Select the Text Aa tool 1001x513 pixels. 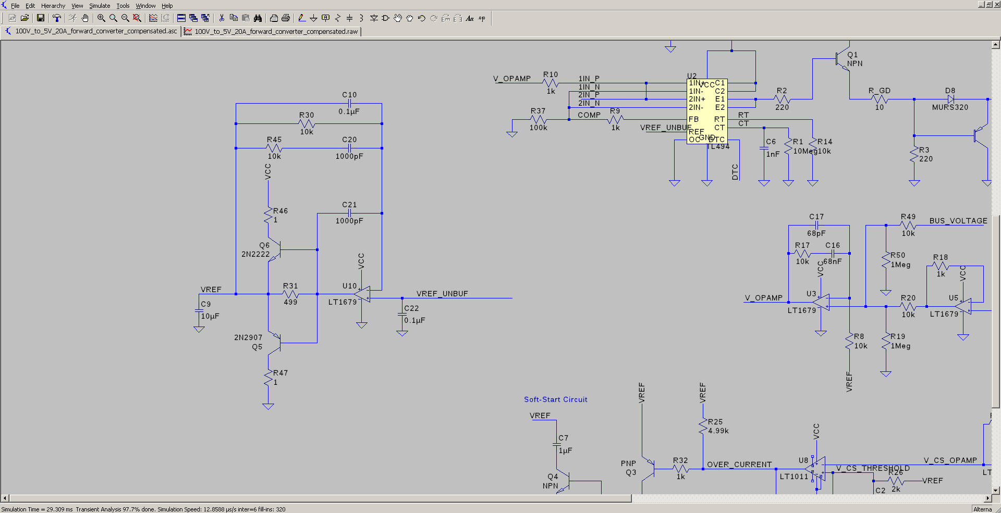(x=470, y=18)
